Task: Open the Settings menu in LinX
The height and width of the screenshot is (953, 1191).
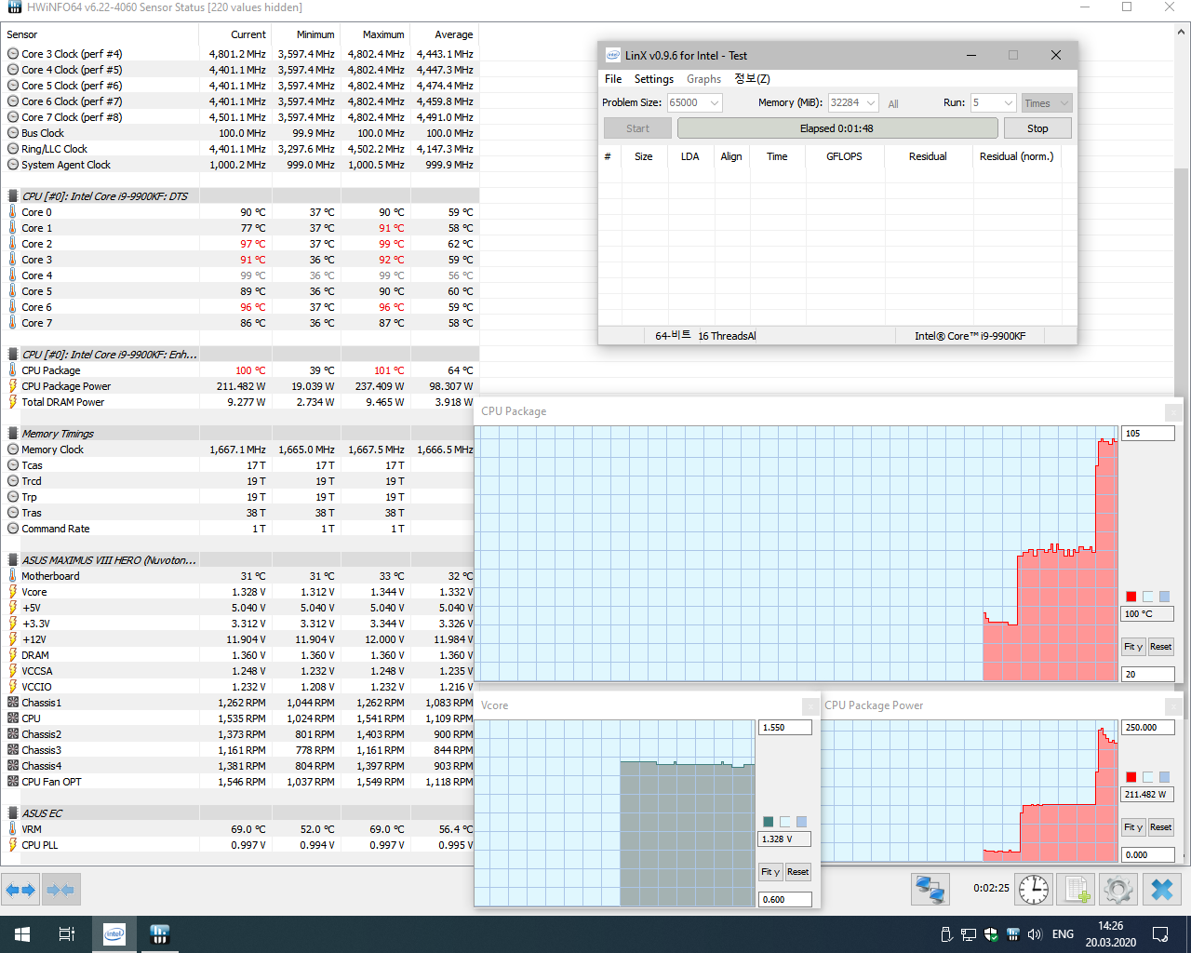Action: click(x=654, y=79)
